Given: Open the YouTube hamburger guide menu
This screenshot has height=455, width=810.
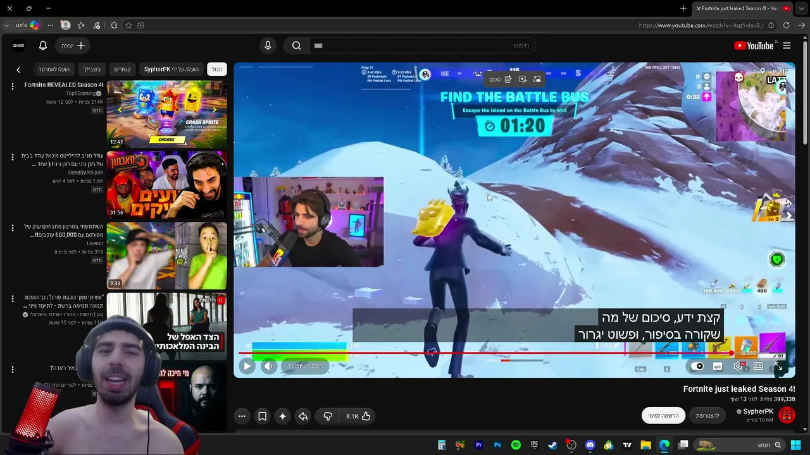Looking at the screenshot, I should (x=787, y=45).
